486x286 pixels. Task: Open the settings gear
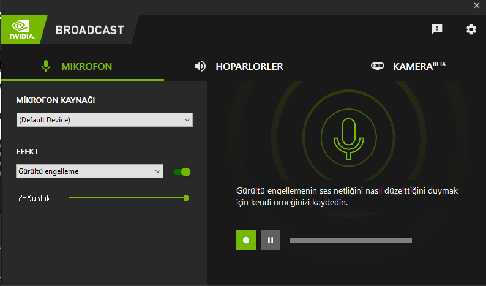click(471, 29)
